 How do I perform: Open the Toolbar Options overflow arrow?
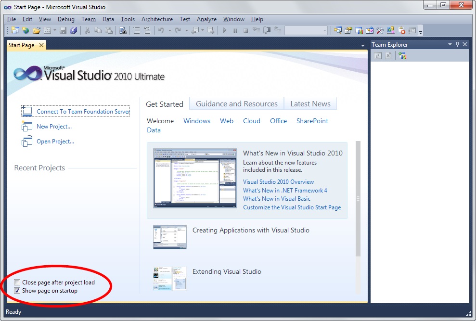pos(421,32)
